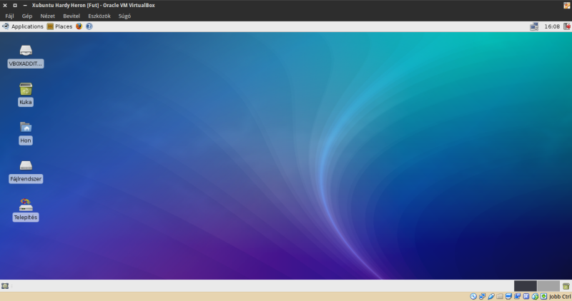The image size is (572, 301).
Task: Select the Telepítés label text
Action: pos(26,218)
